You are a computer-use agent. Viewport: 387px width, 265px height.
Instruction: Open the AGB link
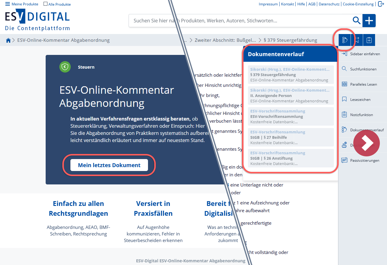pos(312,4)
